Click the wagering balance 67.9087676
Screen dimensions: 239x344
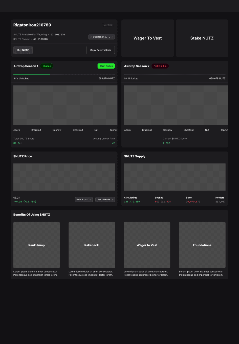point(58,35)
